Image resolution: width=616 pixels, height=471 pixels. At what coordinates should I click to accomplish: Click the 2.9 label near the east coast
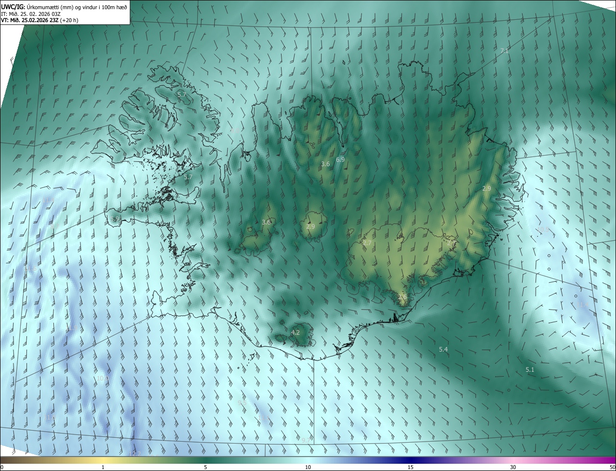click(487, 188)
